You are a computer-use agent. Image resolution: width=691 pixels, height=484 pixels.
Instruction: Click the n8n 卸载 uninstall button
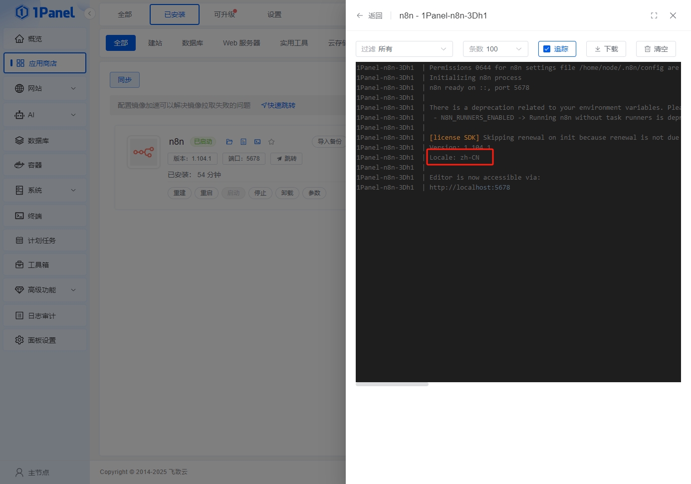tap(287, 193)
